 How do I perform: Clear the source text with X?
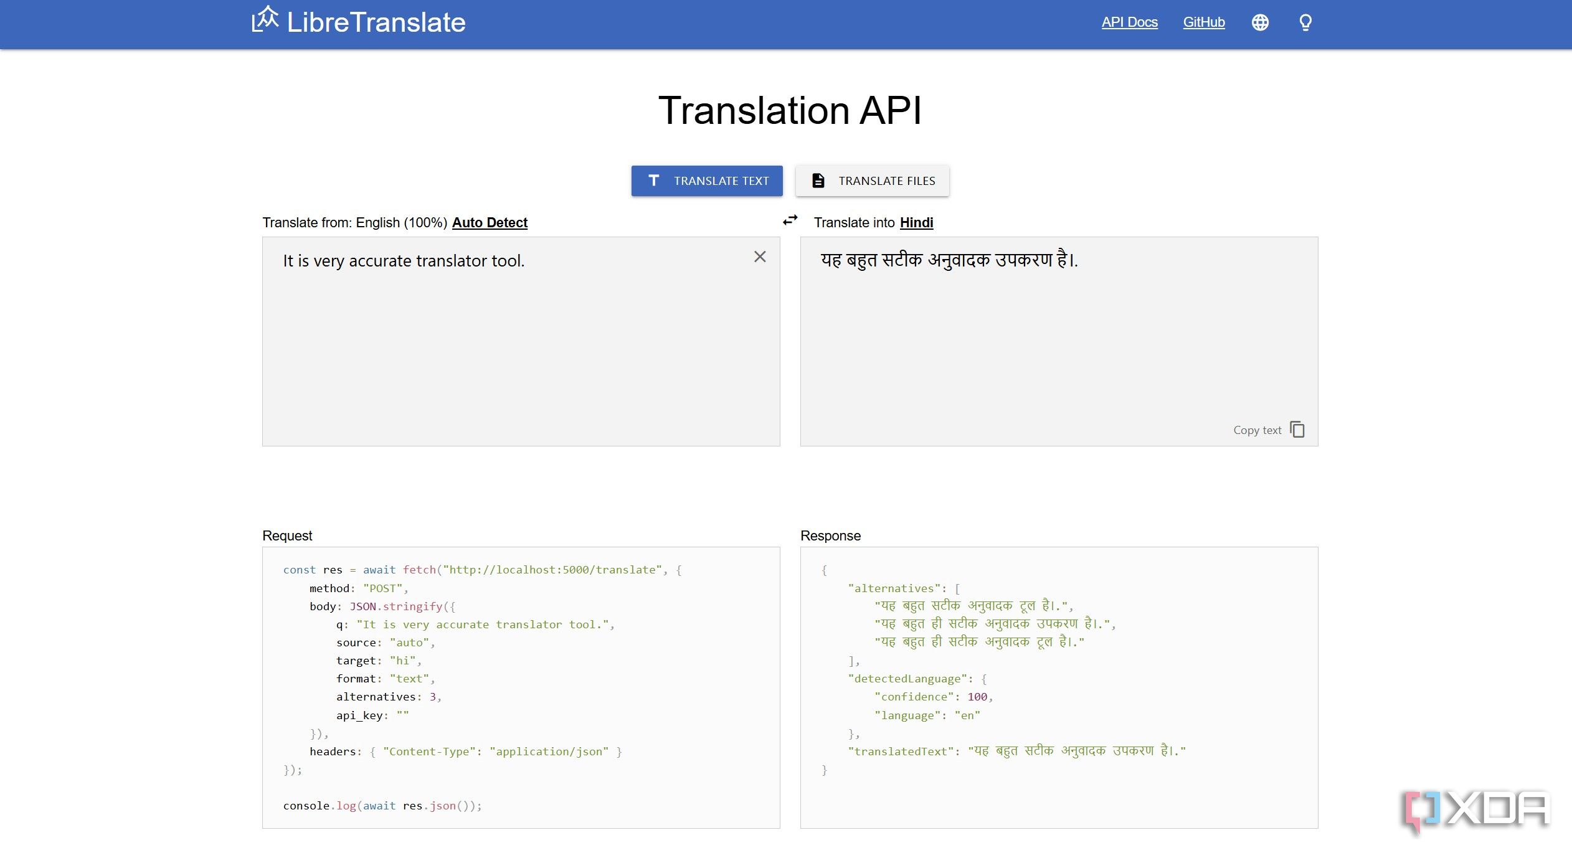pyautogui.click(x=760, y=257)
